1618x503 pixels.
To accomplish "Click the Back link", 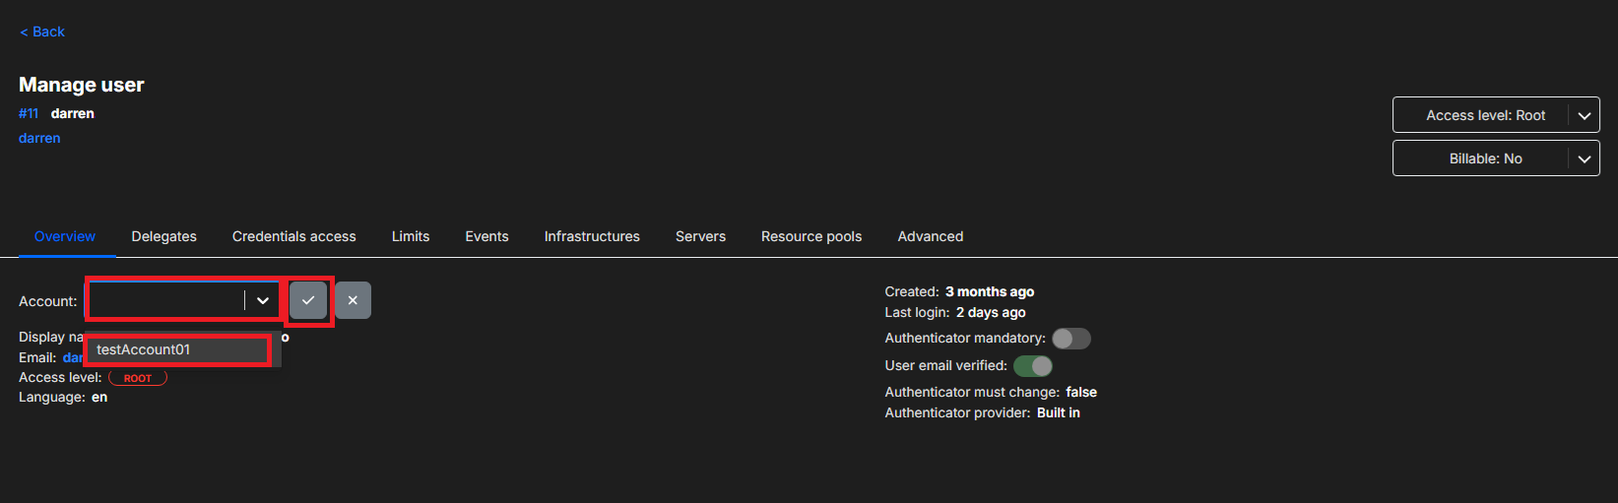I will (42, 31).
